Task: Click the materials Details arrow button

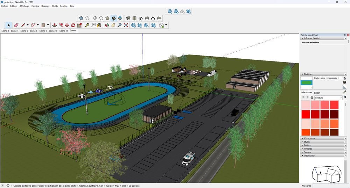Action: 345,97
